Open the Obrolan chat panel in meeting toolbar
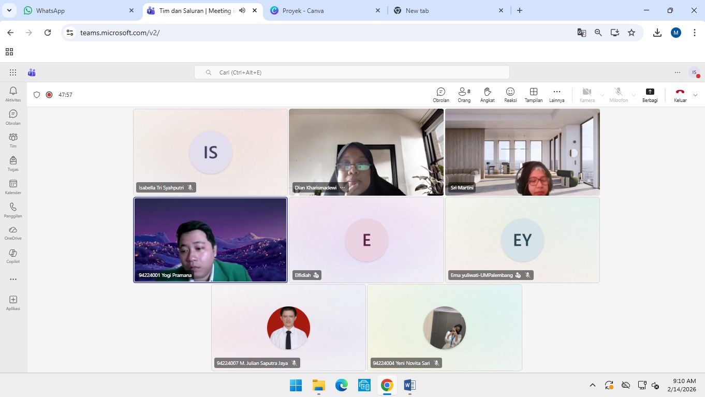The width and height of the screenshot is (705, 397). (440, 95)
